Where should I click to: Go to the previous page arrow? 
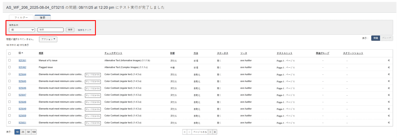189,132
